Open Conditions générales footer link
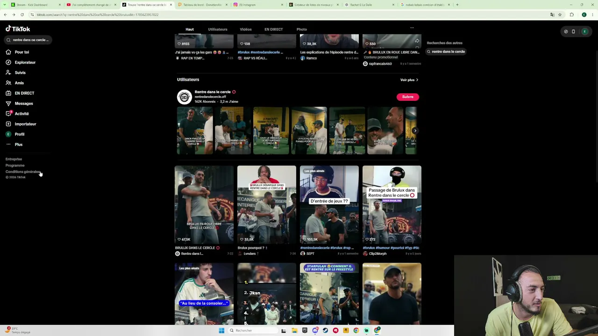 click(x=23, y=172)
